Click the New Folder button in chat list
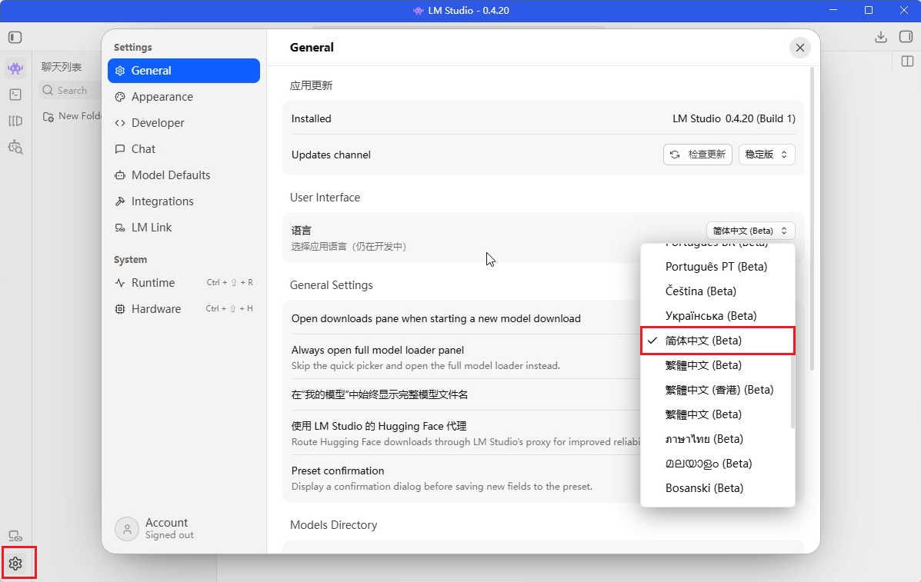This screenshot has width=921, height=582. [71, 116]
